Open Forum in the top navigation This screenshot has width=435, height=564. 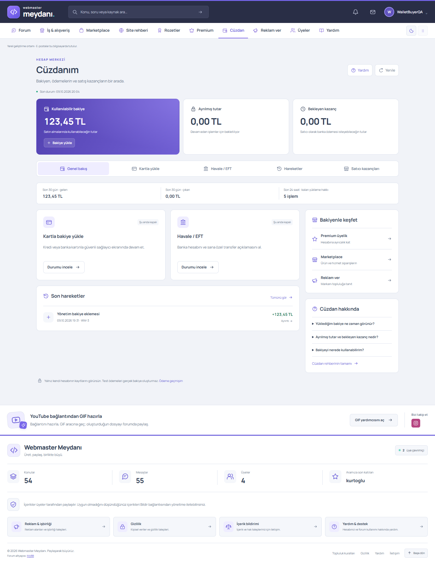[x=21, y=30]
